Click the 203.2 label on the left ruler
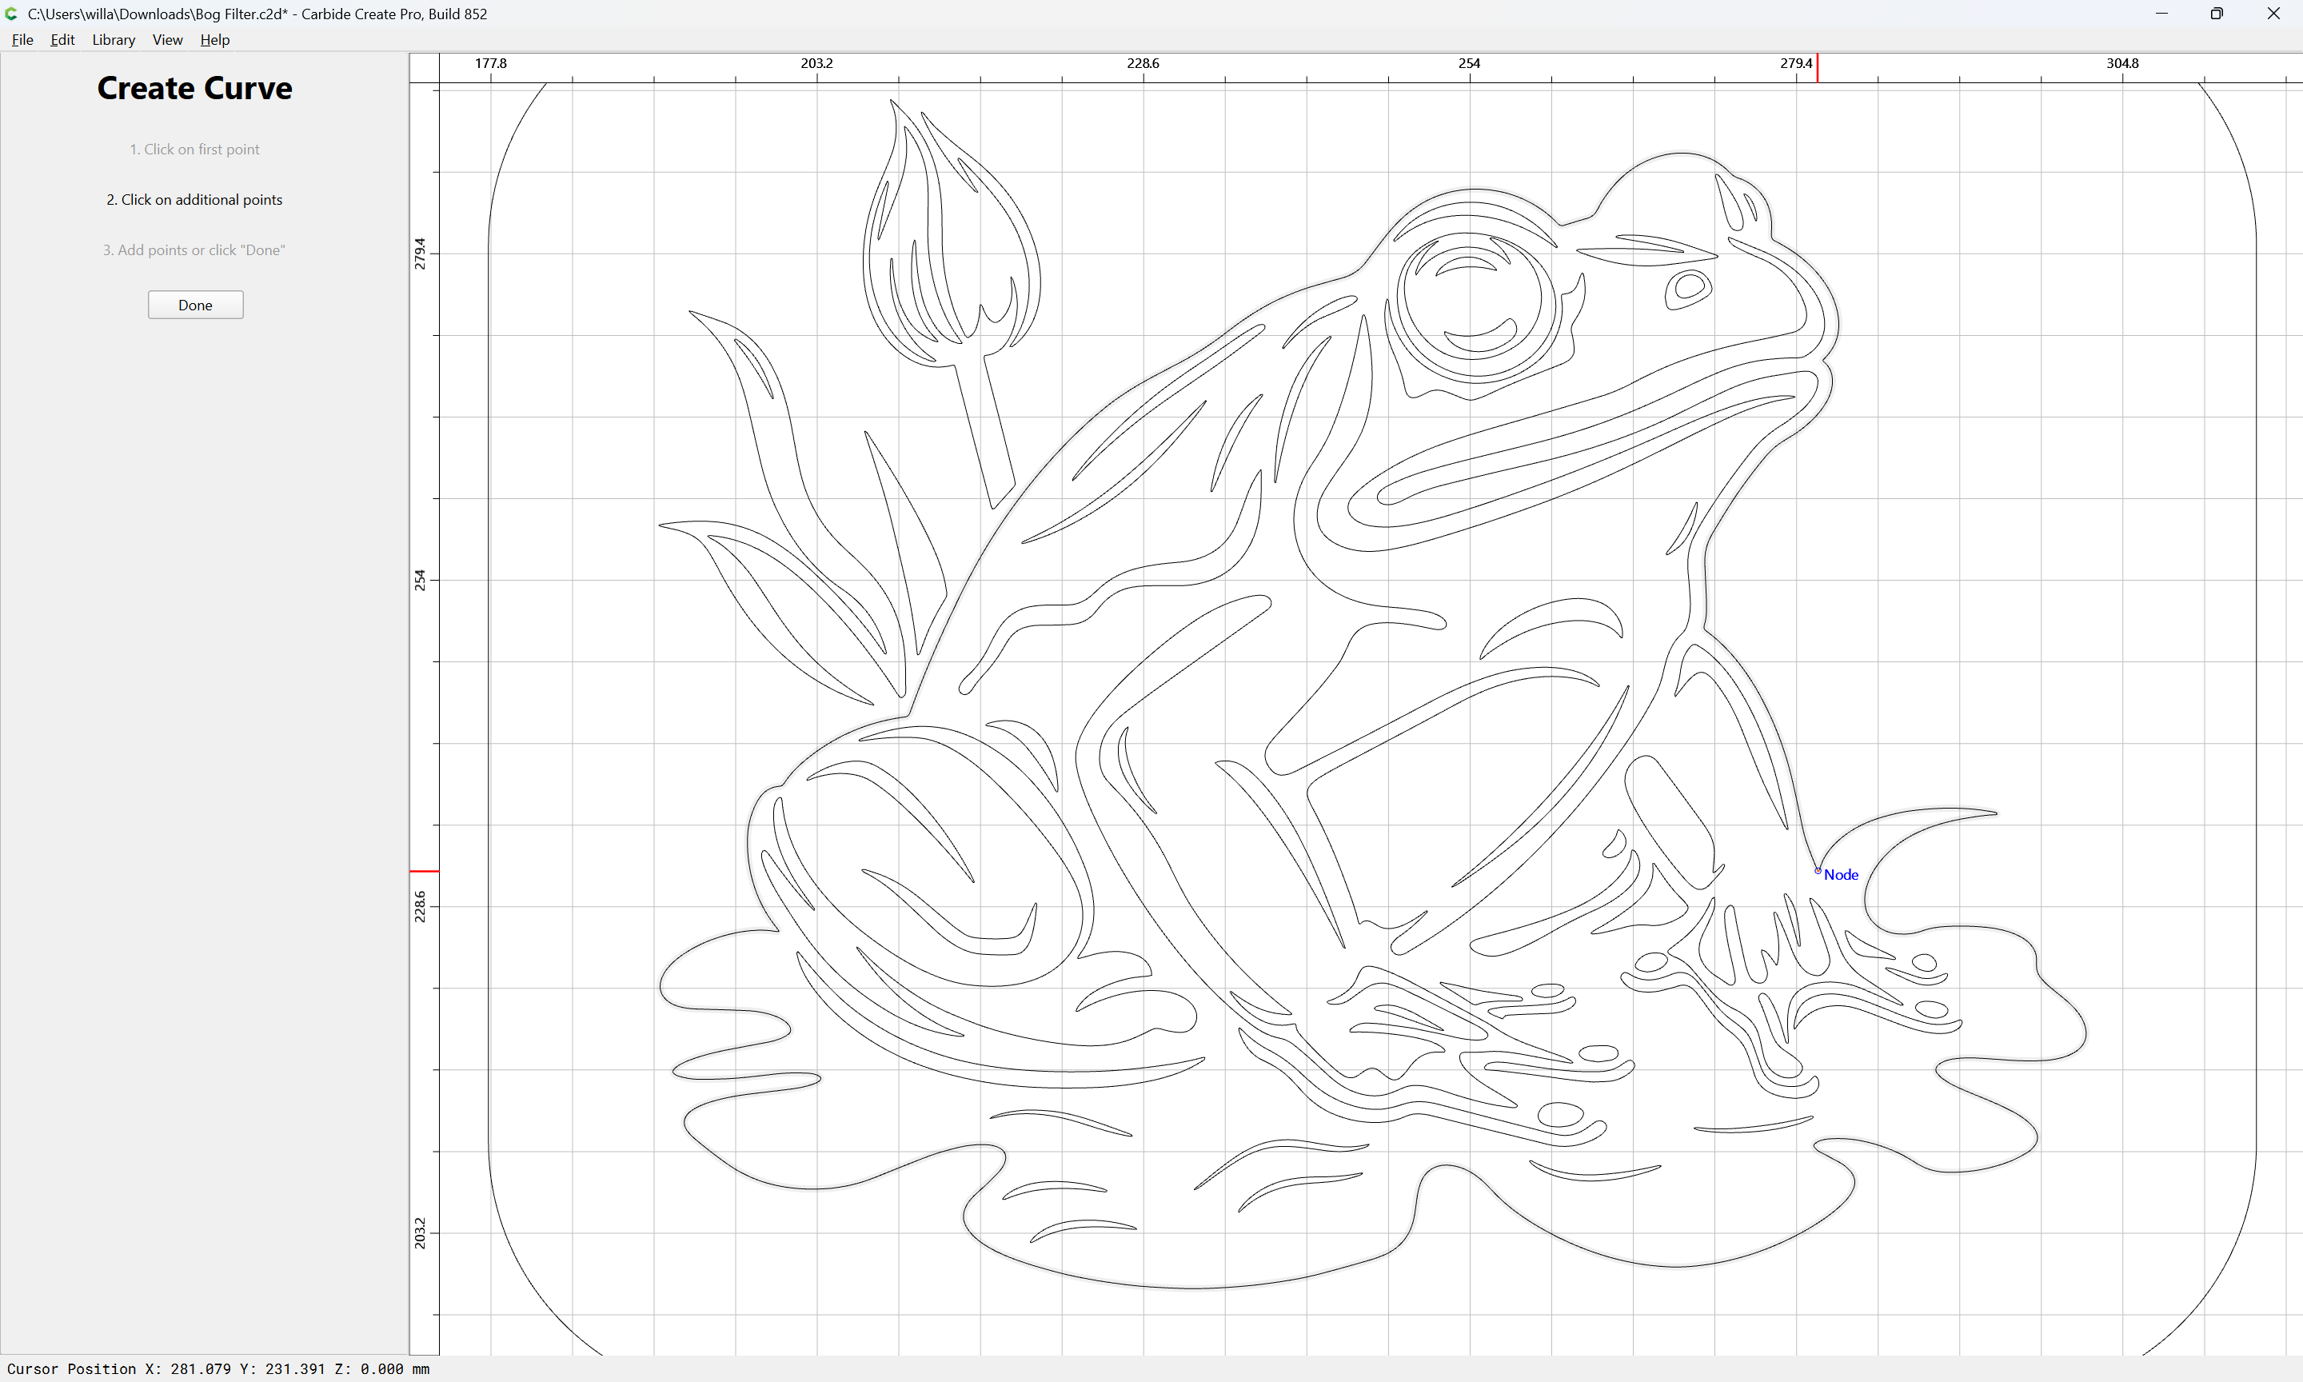2303x1382 pixels. (x=420, y=1233)
